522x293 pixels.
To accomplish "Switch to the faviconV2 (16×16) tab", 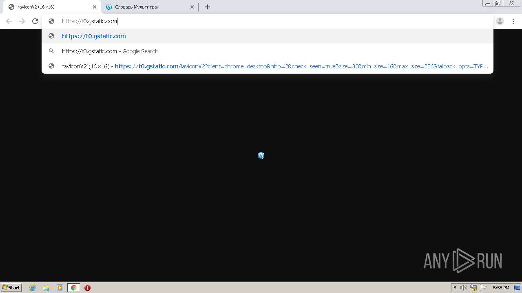I will click(x=52, y=7).
